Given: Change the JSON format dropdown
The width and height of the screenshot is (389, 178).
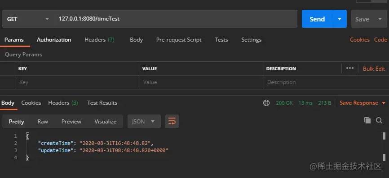Looking at the screenshot, I should coord(144,121).
